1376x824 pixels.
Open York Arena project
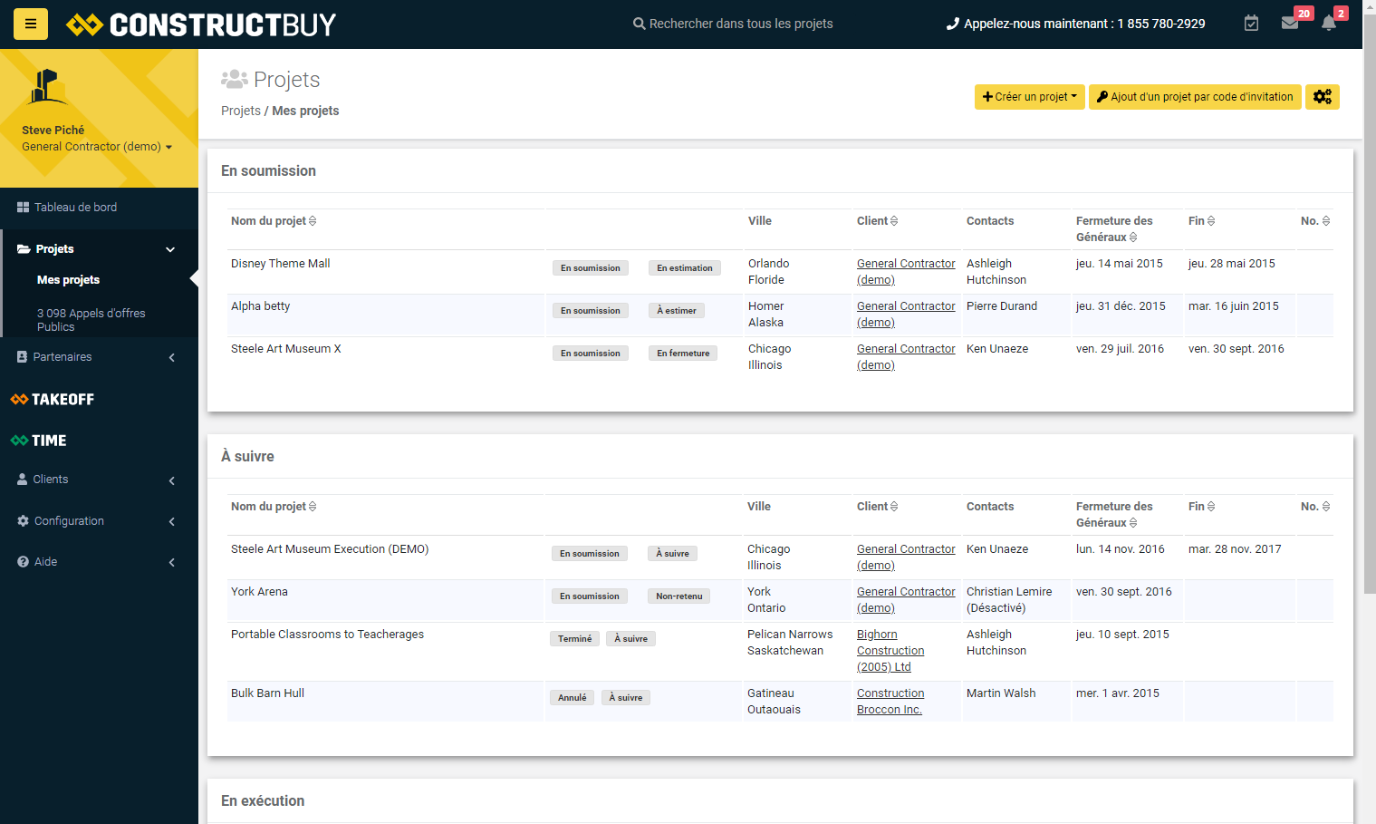pos(259,592)
